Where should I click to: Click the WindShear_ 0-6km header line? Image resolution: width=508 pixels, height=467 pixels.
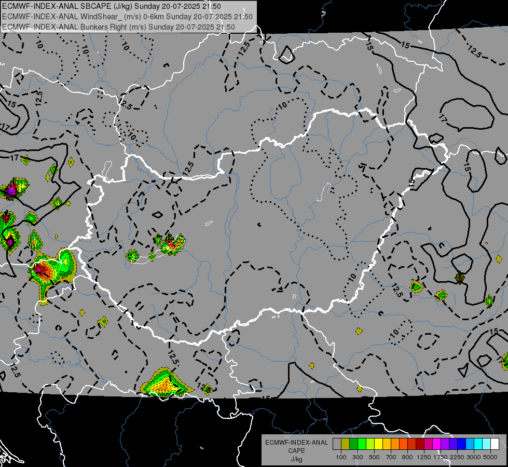click(127, 17)
